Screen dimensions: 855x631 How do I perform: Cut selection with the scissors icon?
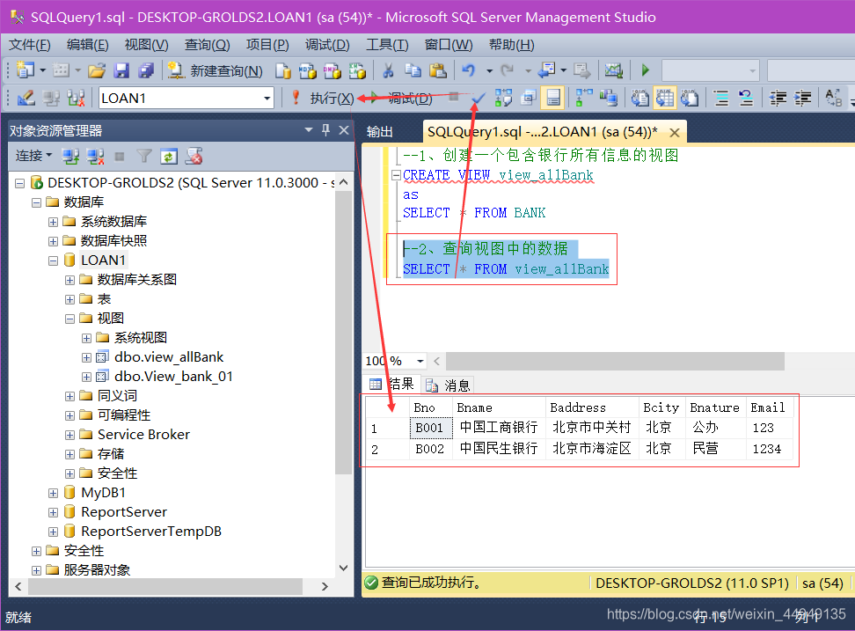[388, 70]
